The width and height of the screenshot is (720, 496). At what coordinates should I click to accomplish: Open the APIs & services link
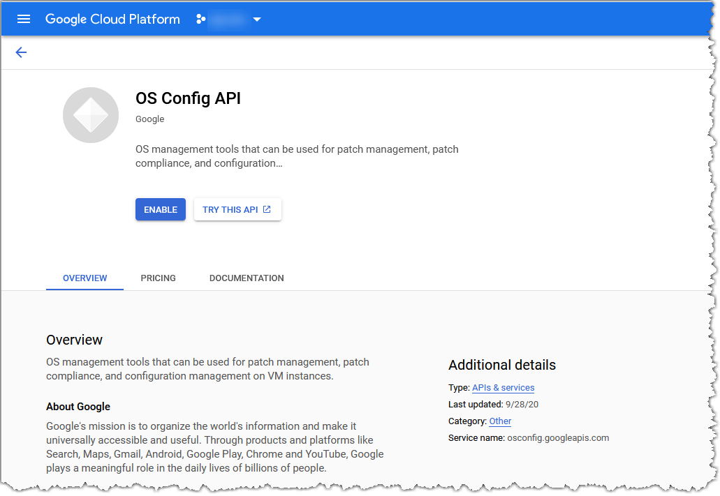pyautogui.click(x=504, y=388)
